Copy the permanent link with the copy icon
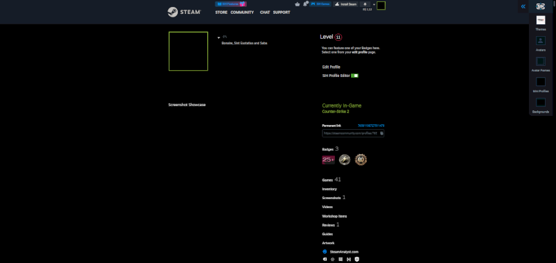This screenshot has height=263, width=556. click(x=382, y=133)
